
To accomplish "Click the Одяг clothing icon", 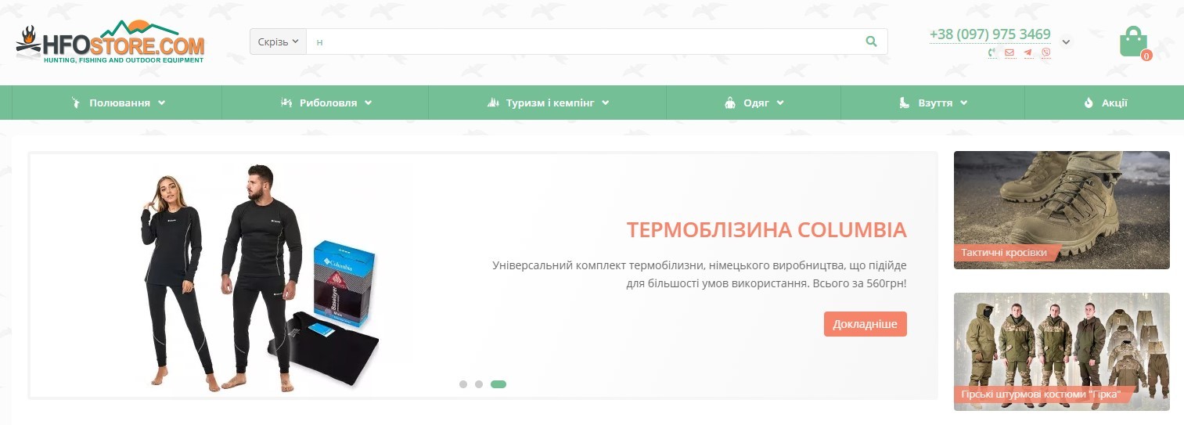I will [x=730, y=103].
